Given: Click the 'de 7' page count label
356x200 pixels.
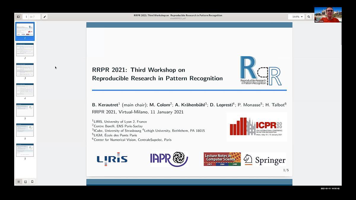Looking at the screenshot, I should (x=32, y=17).
